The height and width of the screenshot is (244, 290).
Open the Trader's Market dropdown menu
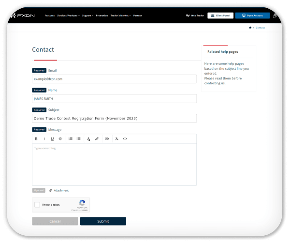coord(120,15)
